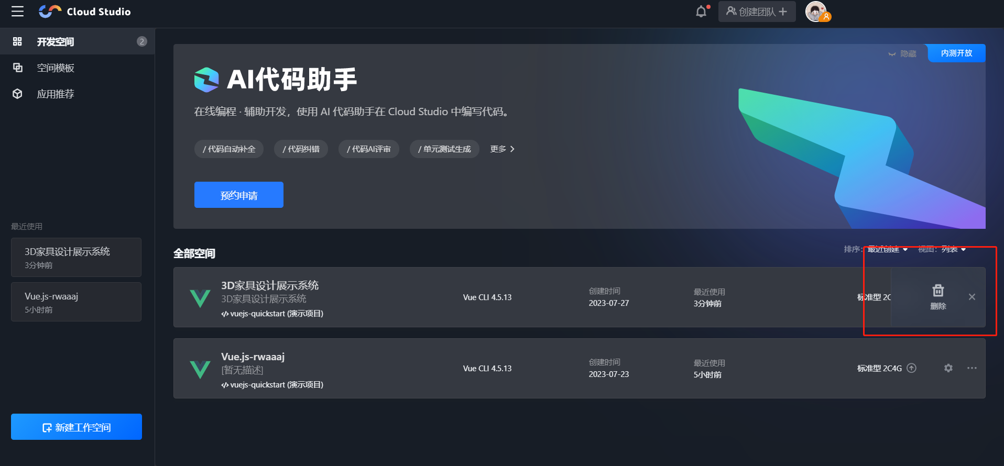The height and width of the screenshot is (466, 1004).
Task: Click the Vue icon of Vue.js-rwaaaj
Action: tap(200, 369)
